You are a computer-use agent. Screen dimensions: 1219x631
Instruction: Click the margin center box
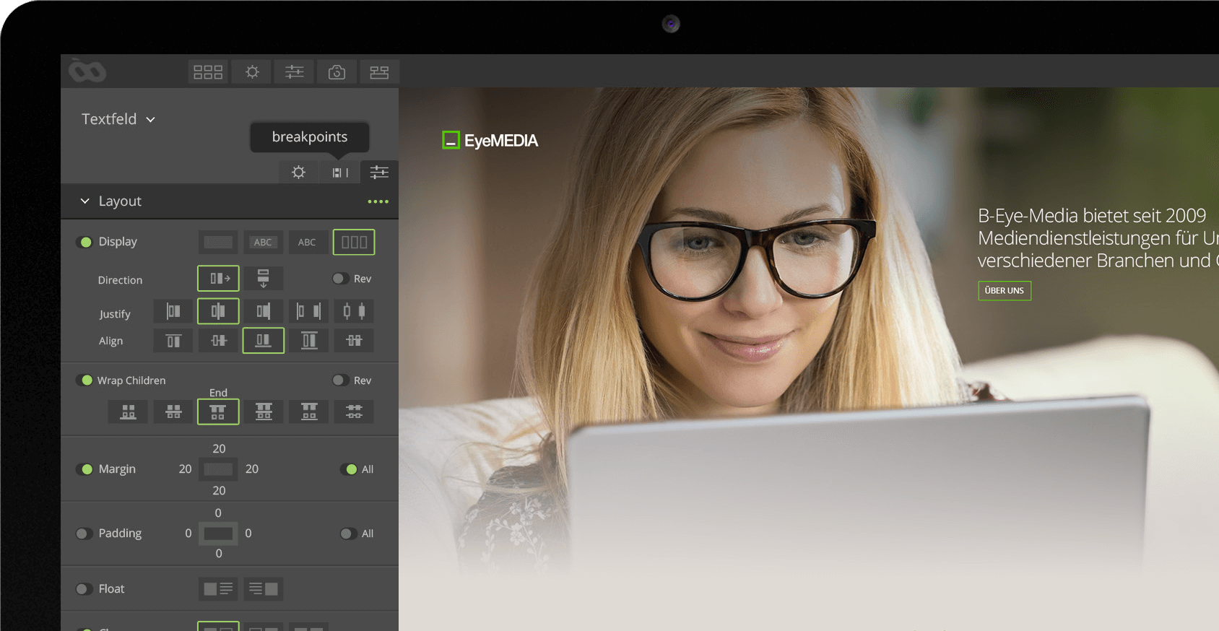pos(218,469)
